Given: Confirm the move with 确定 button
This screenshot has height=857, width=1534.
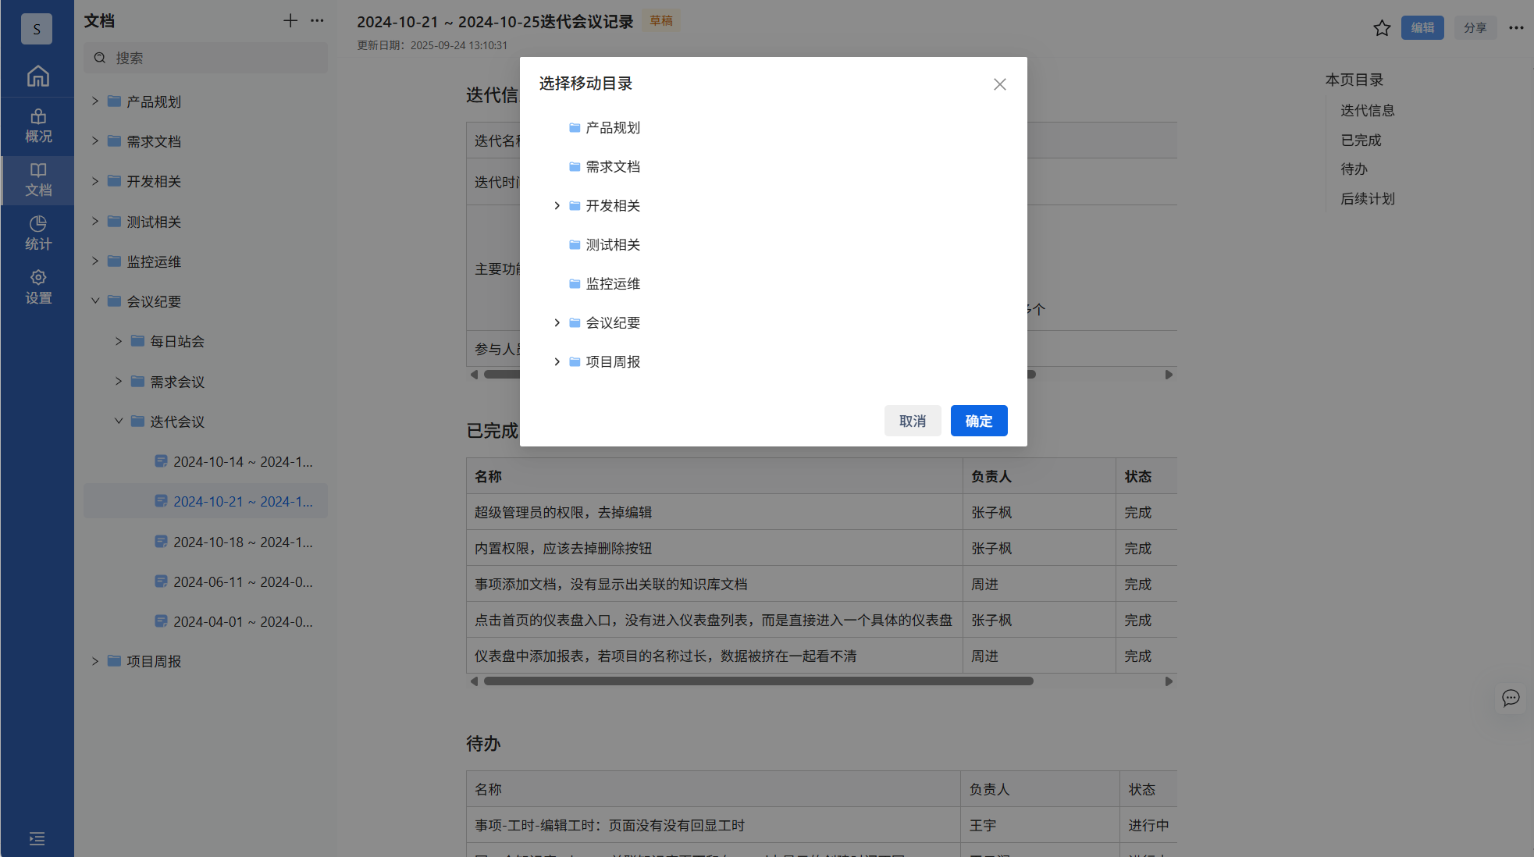Looking at the screenshot, I should pos(978,421).
